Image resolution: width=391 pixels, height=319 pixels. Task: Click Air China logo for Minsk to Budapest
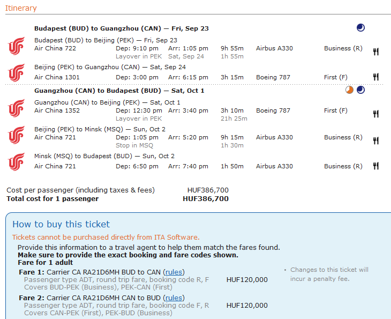17,161
